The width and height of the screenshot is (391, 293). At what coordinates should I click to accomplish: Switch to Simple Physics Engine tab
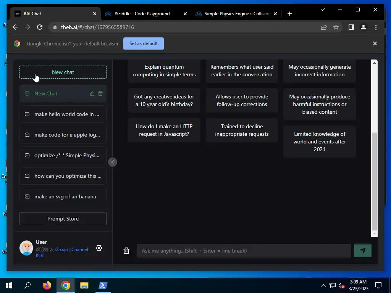point(236,14)
